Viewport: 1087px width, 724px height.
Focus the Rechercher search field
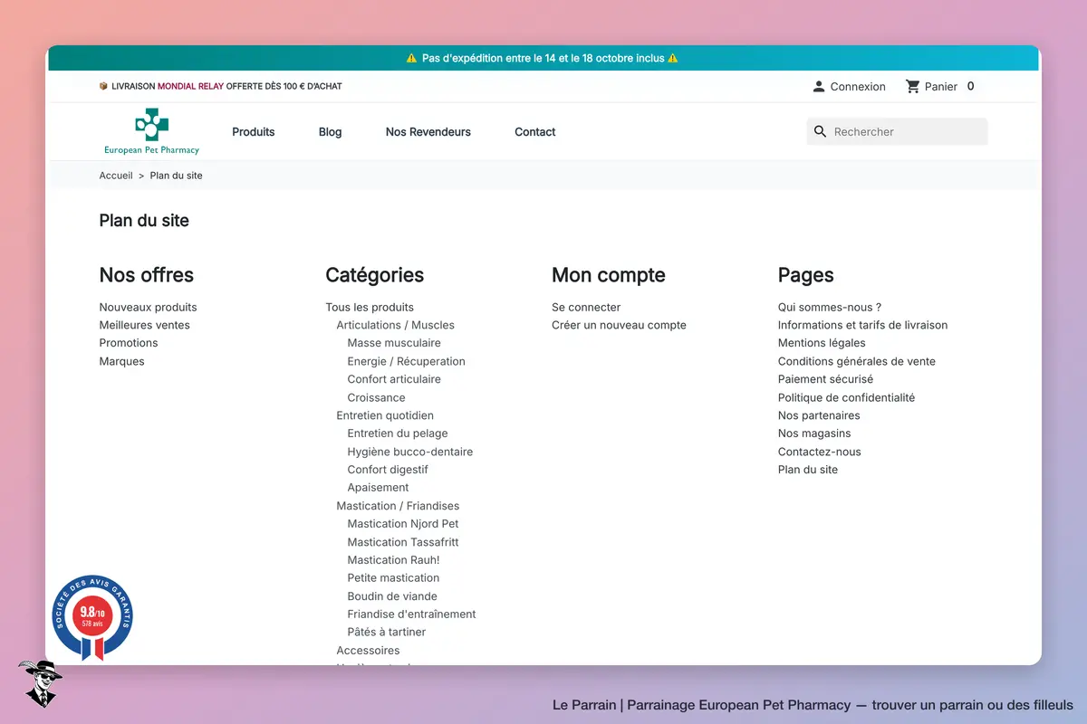pyautogui.click(x=897, y=132)
